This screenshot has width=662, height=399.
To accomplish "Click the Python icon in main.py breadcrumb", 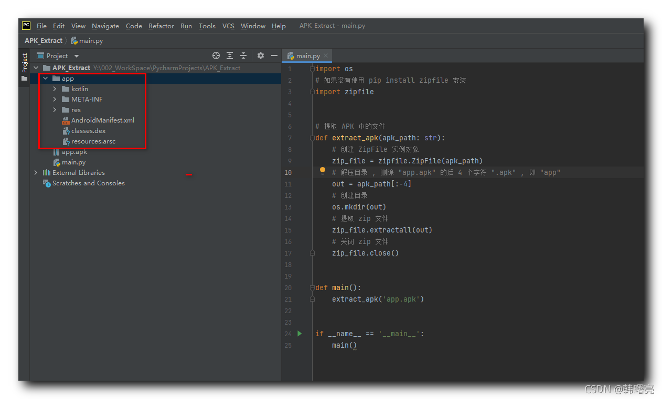I will pyautogui.click(x=74, y=40).
